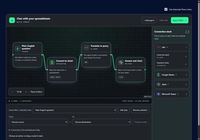Collapse the Connection stack panel icon
200x140 pixels.
[187, 32]
